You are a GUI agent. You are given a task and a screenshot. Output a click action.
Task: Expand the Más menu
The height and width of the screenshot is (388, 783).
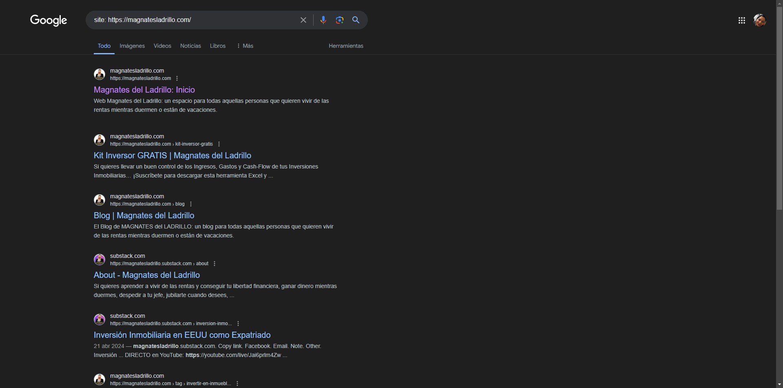pyautogui.click(x=245, y=46)
